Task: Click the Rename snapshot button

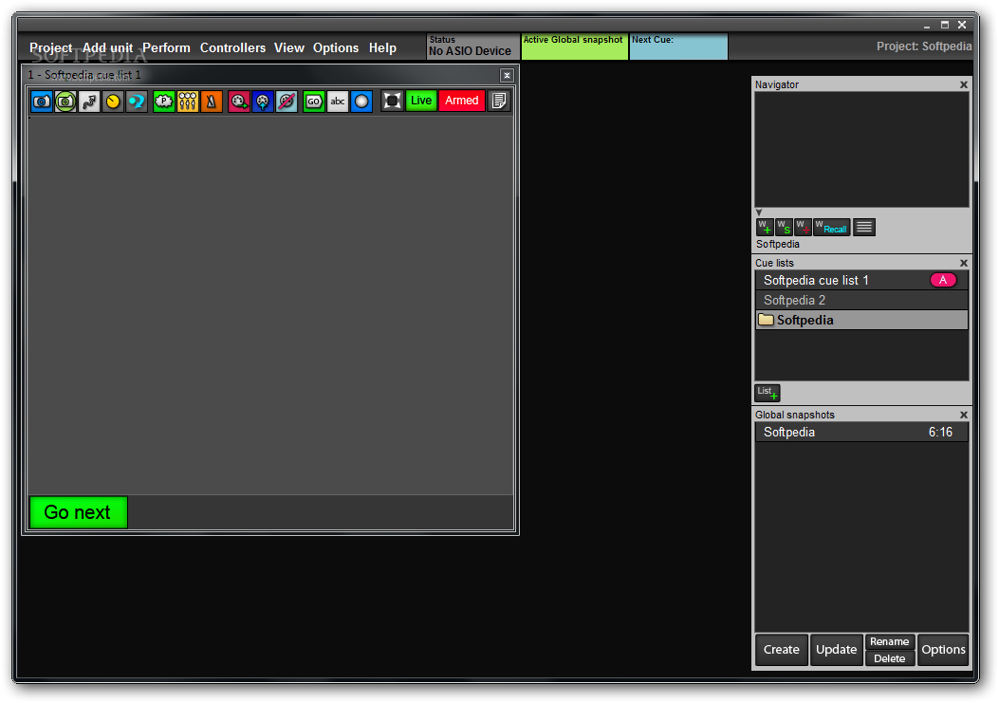Action: coord(889,641)
